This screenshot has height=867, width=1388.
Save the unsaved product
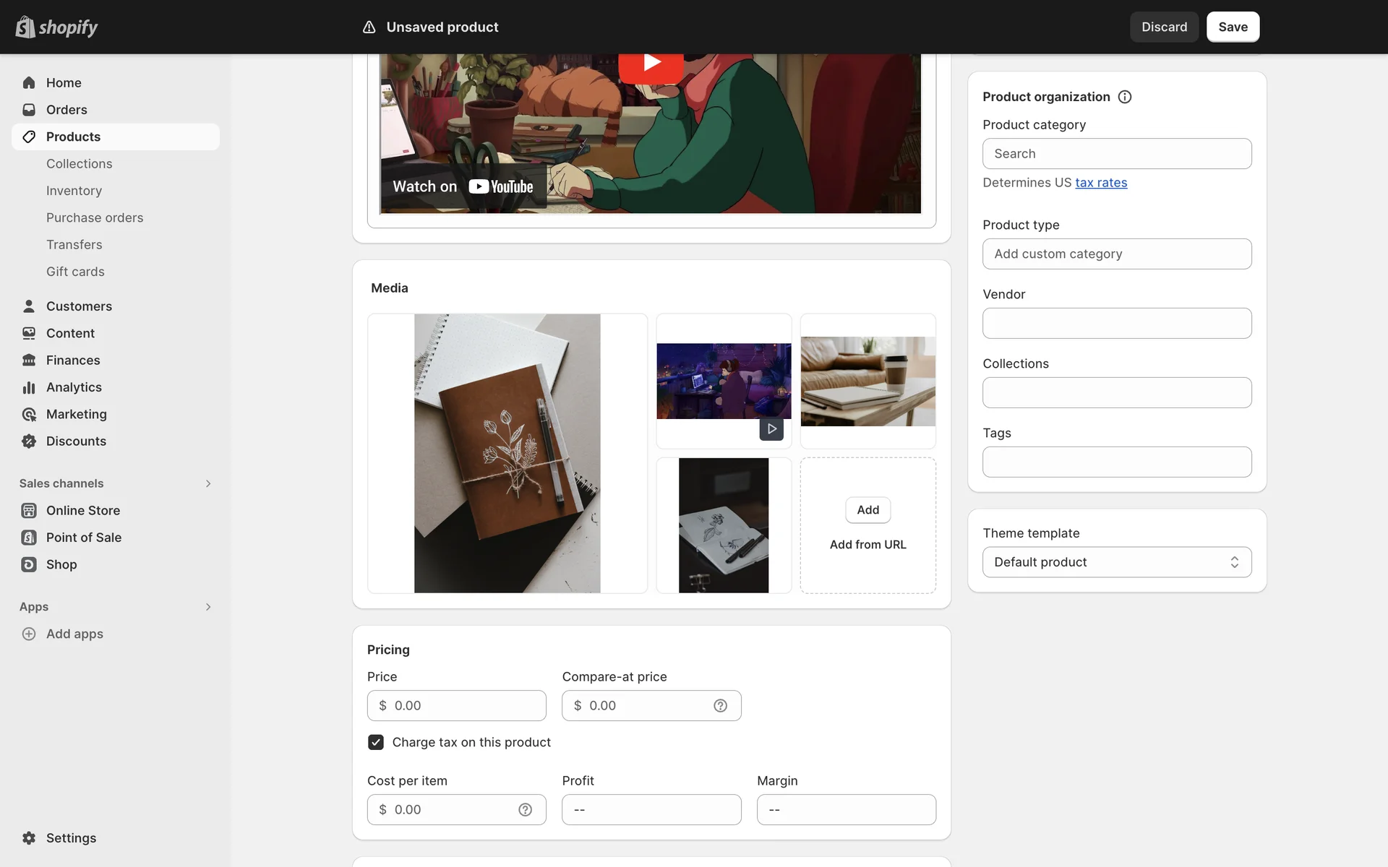pyautogui.click(x=1233, y=27)
